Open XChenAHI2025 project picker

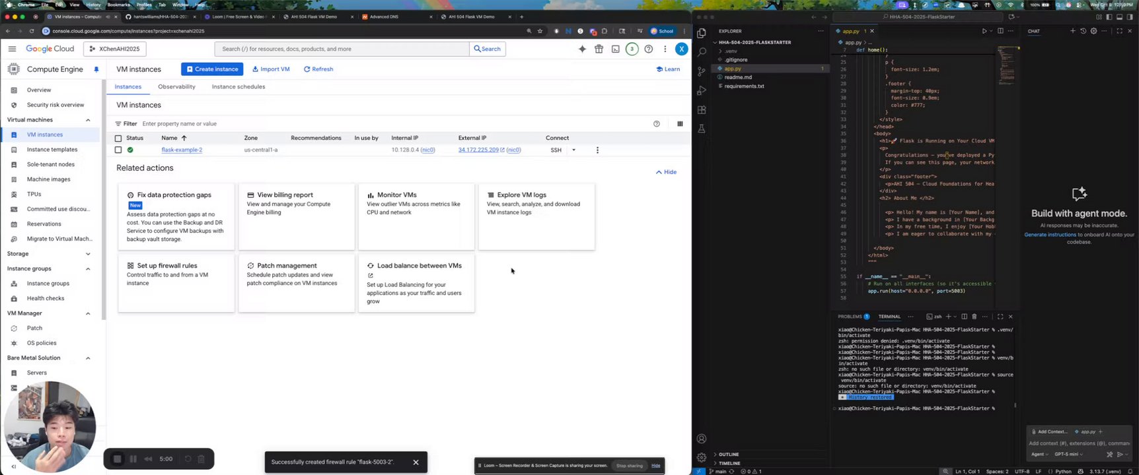[115, 49]
